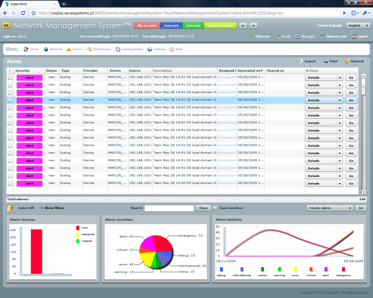Screen dimensions: 373x298
Task: Sort by the Generated on column
Action: click(250, 71)
